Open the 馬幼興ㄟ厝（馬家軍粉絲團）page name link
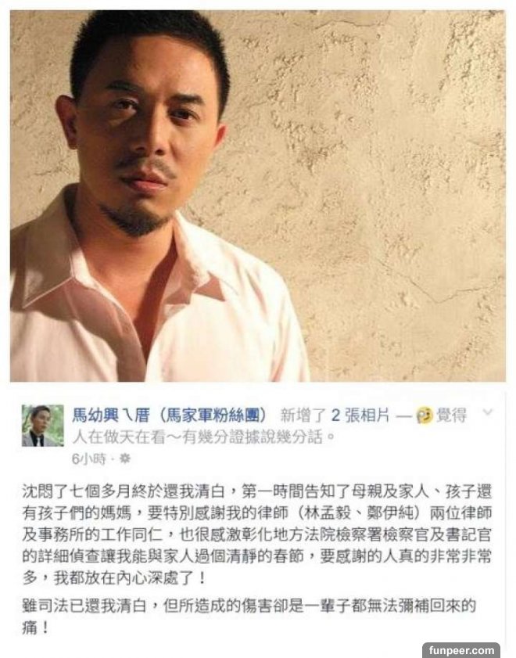 170,415
